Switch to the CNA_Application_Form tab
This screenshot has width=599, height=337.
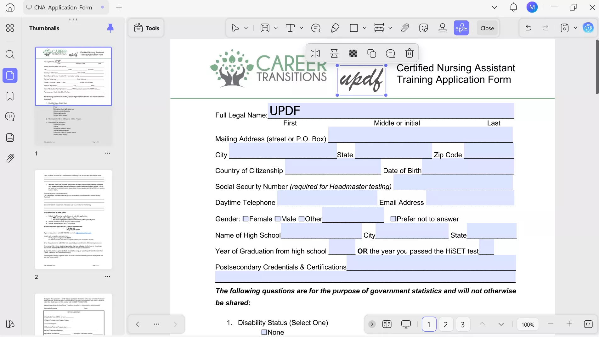[63, 7]
